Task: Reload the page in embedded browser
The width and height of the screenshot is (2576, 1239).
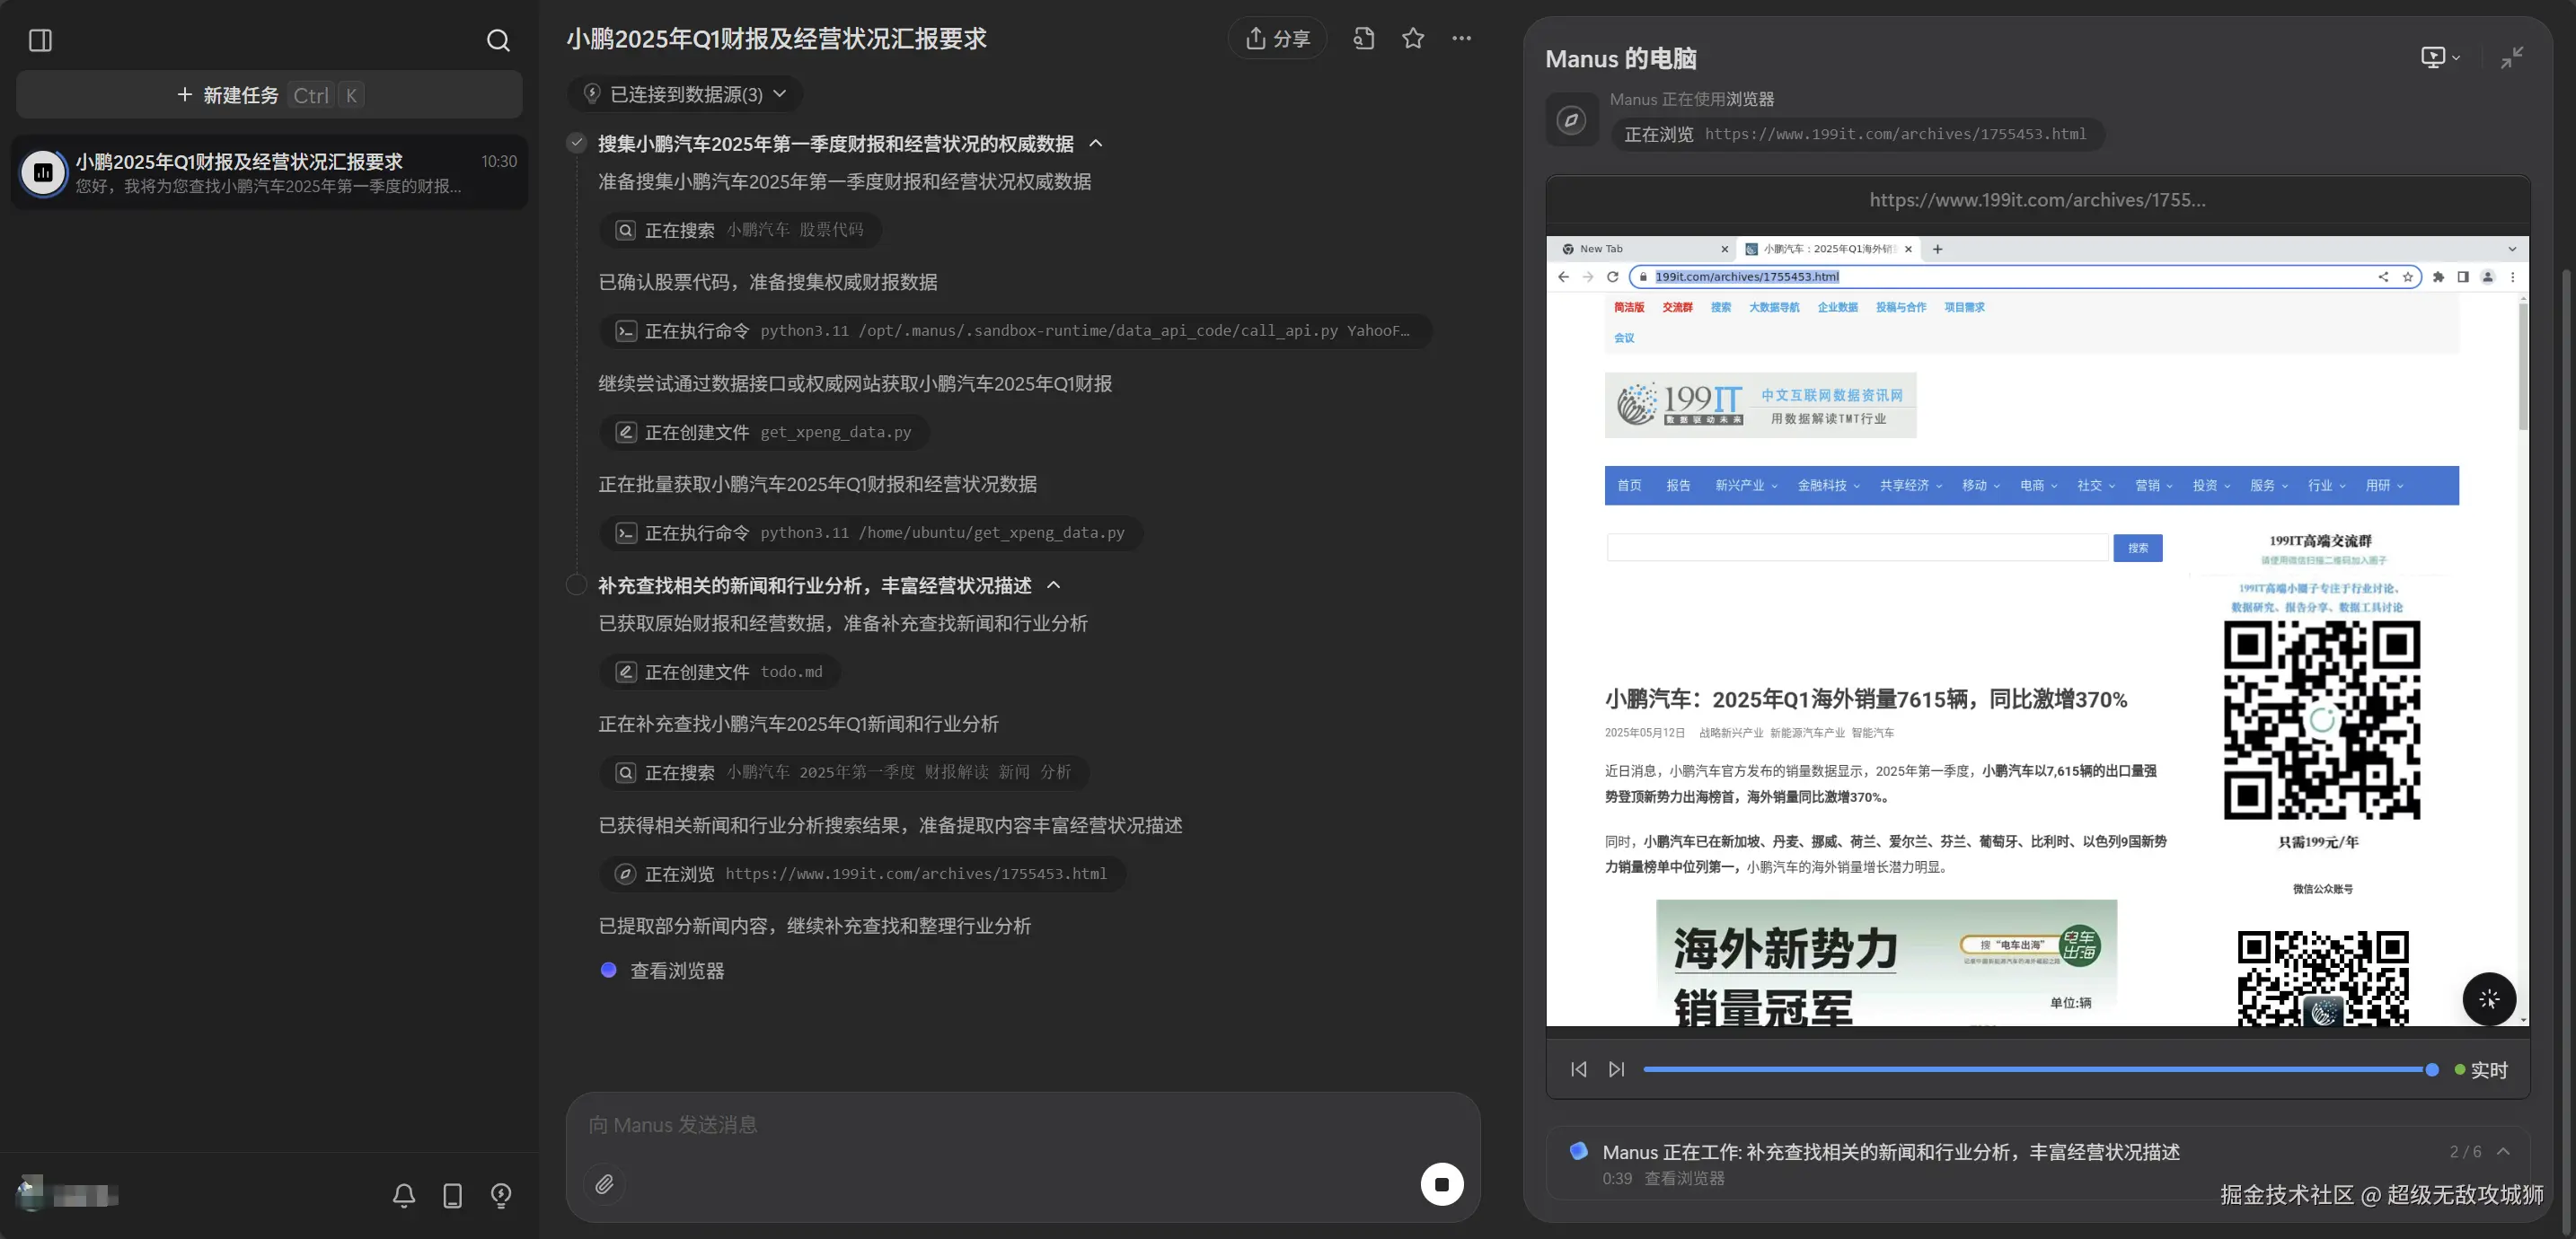Action: point(1612,277)
